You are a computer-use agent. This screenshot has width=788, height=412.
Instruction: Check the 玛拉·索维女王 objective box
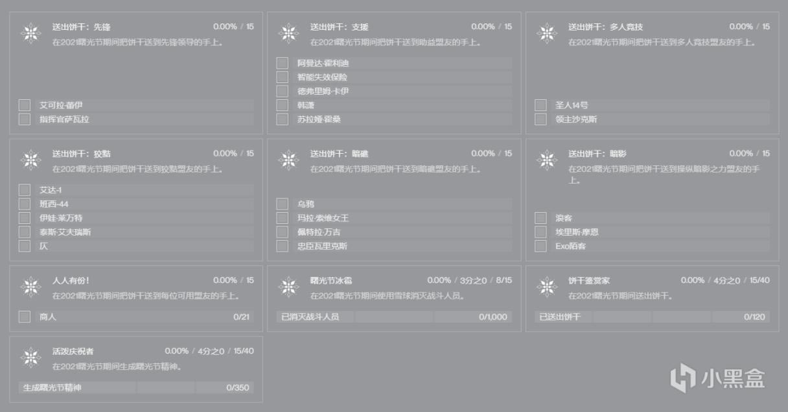pos(283,218)
